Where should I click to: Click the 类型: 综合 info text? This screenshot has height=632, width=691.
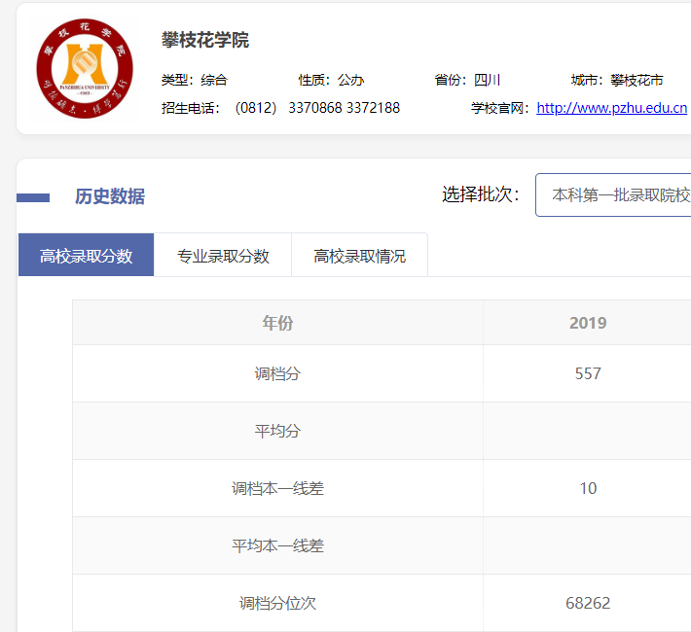click(195, 80)
